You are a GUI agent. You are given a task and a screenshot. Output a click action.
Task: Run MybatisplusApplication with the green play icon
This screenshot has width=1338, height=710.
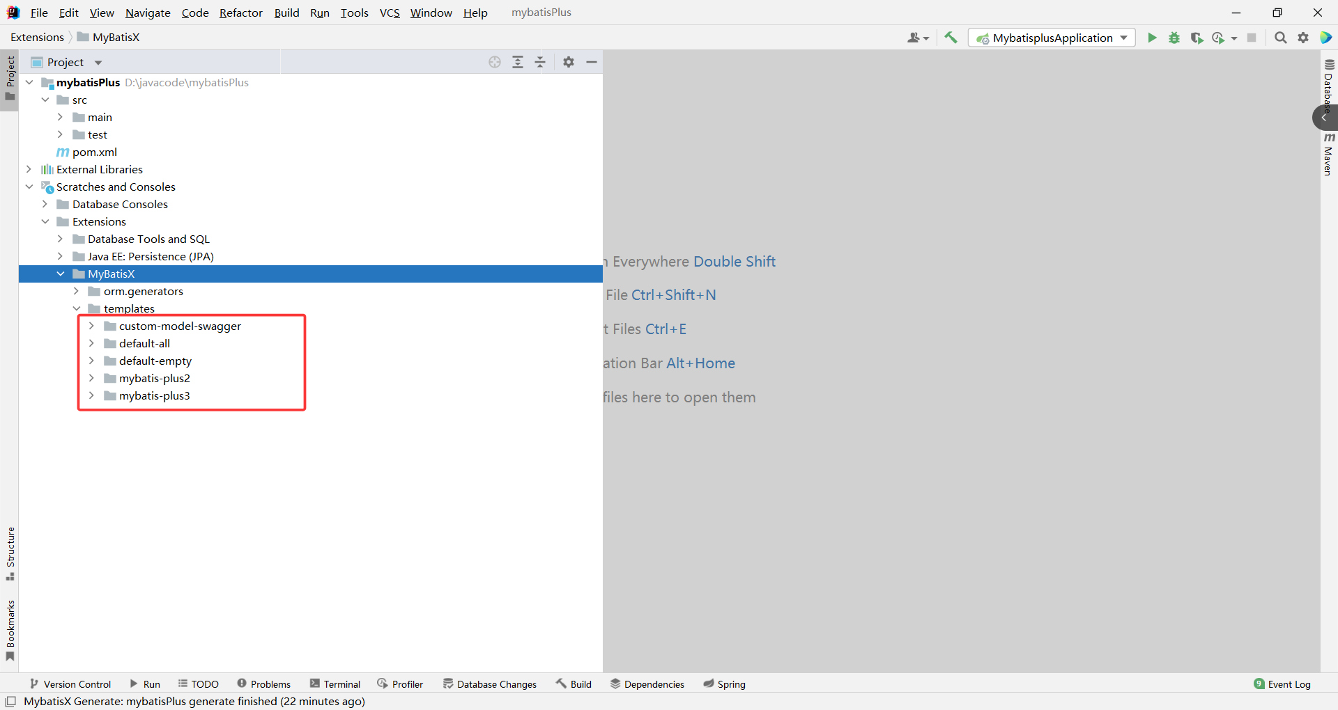[1152, 38]
